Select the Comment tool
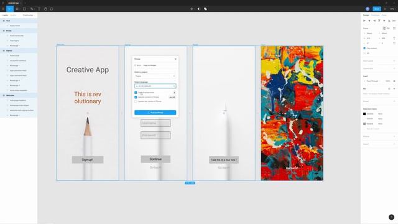This screenshot has height=224, width=398. 52,9
